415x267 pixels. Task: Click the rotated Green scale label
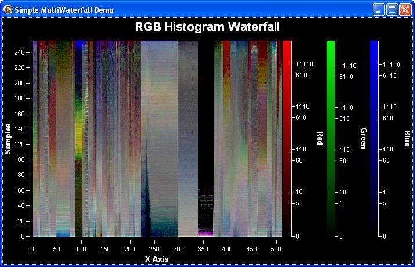(x=364, y=139)
